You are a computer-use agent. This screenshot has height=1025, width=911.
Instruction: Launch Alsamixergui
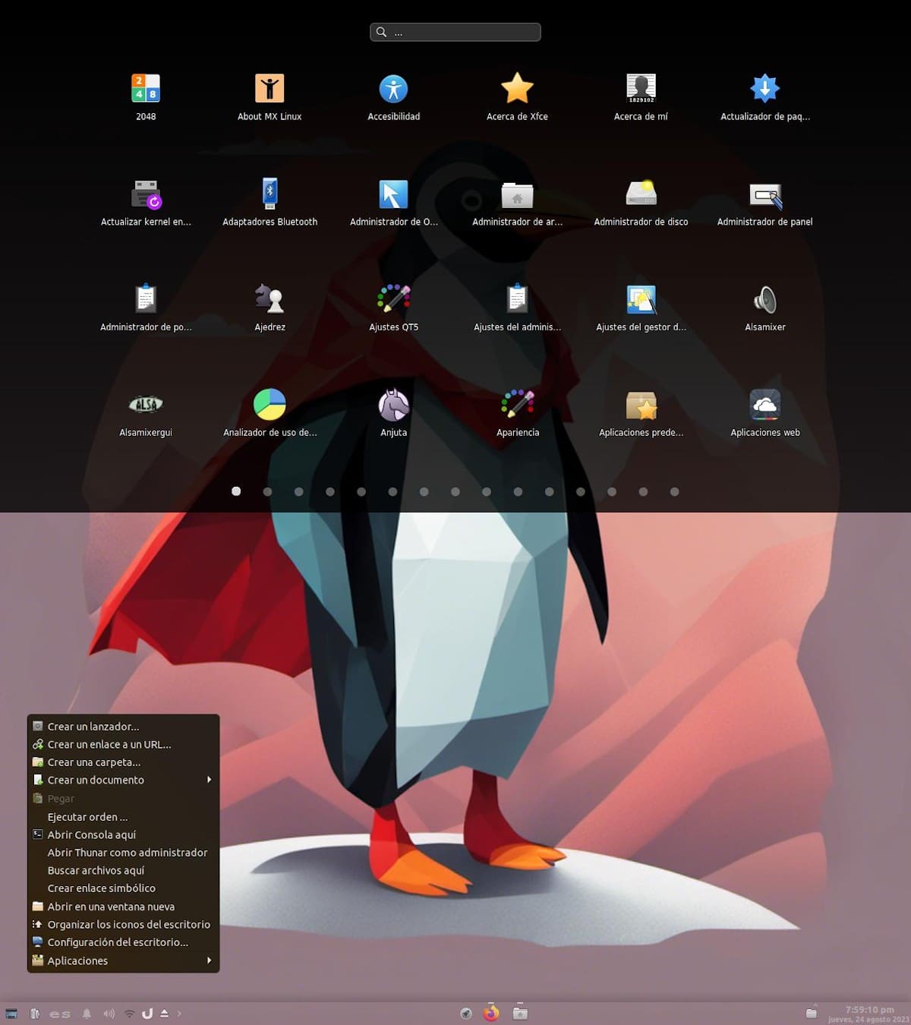146,405
